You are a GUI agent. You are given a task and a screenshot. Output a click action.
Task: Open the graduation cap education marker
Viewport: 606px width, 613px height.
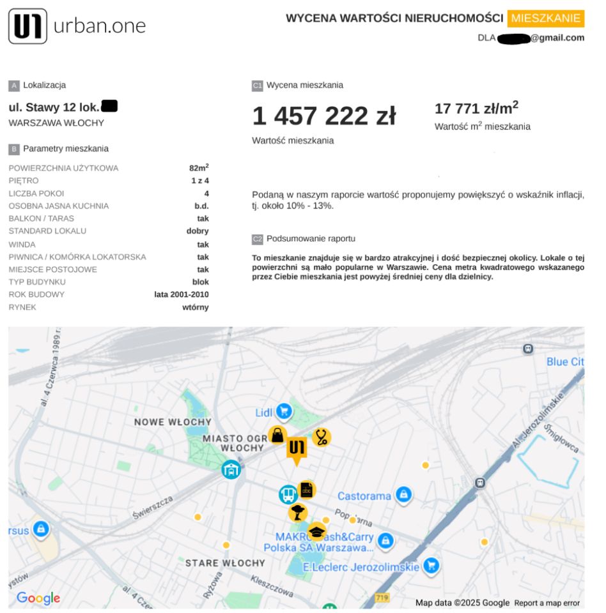pyautogui.click(x=317, y=530)
